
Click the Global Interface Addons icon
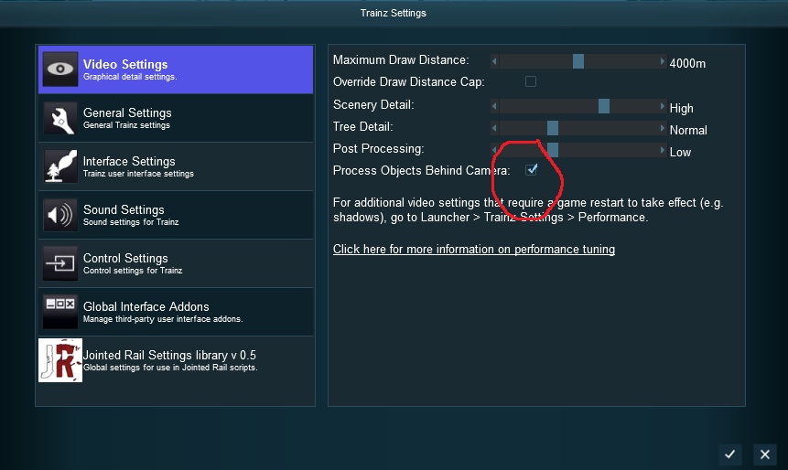coord(60,312)
